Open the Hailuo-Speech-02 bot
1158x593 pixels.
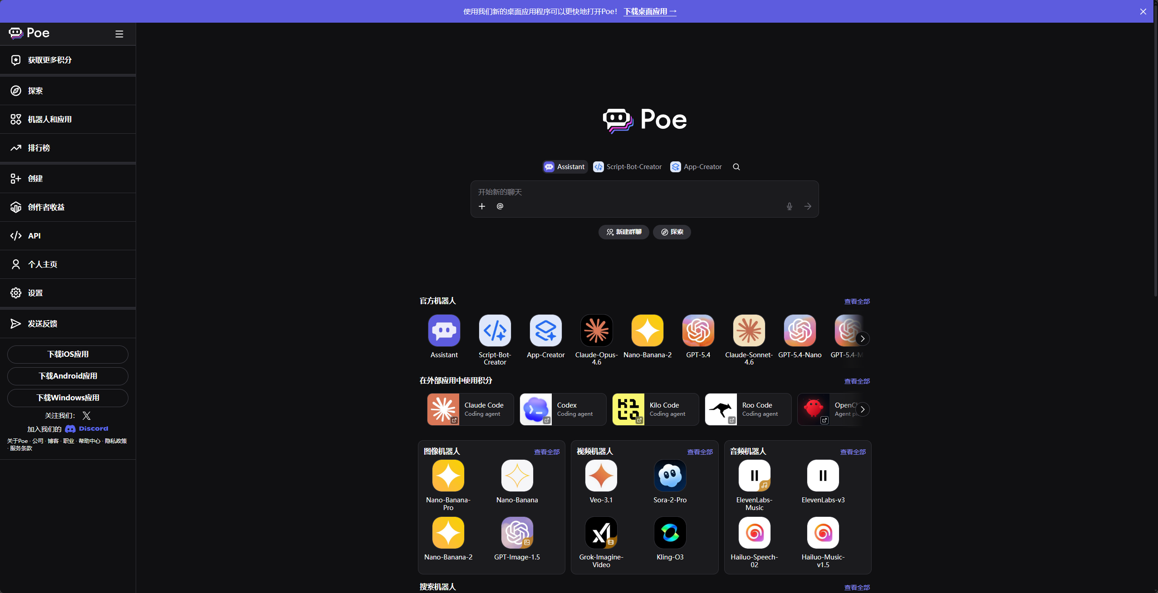pyautogui.click(x=755, y=533)
